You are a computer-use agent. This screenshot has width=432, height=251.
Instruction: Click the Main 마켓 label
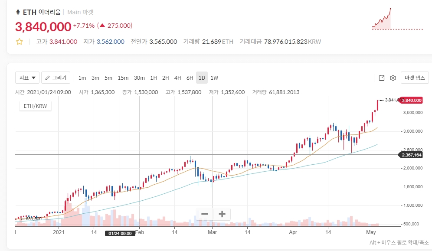pyautogui.click(x=80, y=12)
